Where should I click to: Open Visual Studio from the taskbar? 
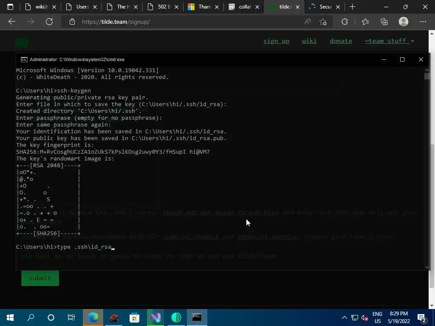(x=155, y=318)
